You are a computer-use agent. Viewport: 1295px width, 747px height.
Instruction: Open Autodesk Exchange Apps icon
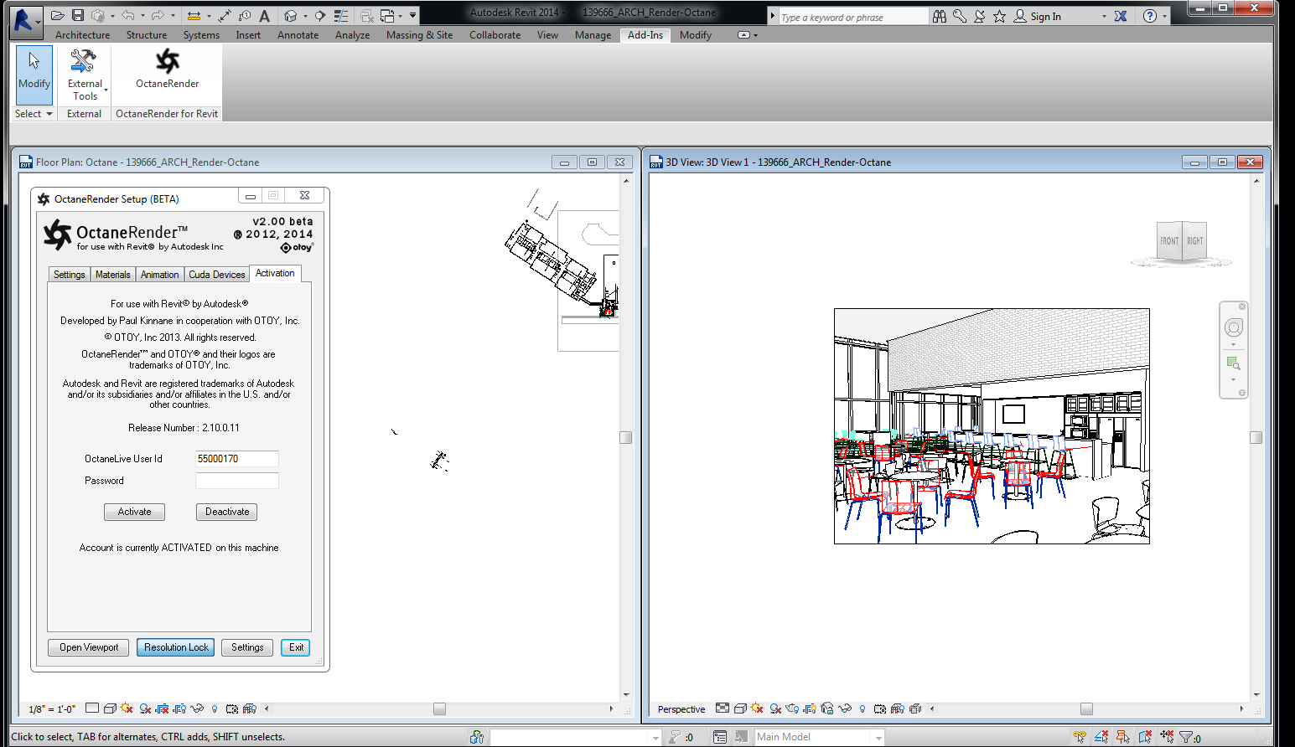(1121, 16)
